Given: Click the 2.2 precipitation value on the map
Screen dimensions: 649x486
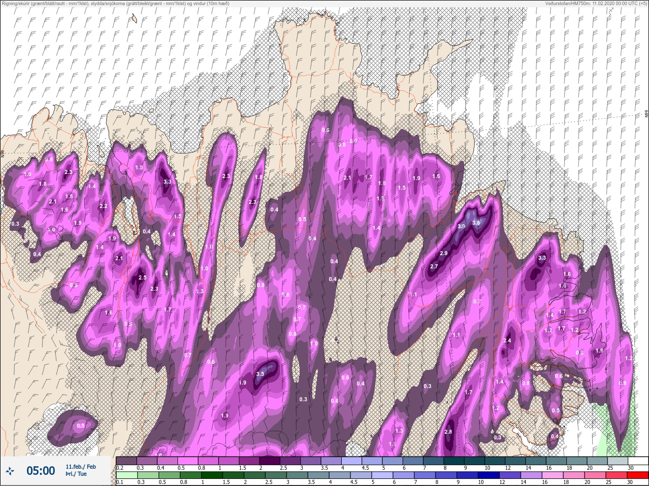Looking at the screenshot, I should pyautogui.click(x=103, y=206).
